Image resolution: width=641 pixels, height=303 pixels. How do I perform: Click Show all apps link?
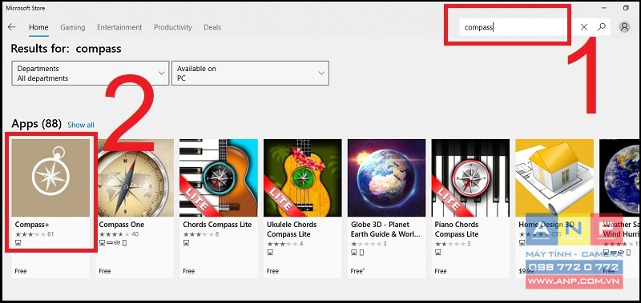81,126
